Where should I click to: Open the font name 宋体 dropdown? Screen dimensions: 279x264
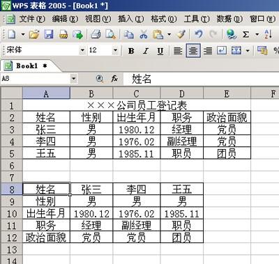click(x=82, y=50)
